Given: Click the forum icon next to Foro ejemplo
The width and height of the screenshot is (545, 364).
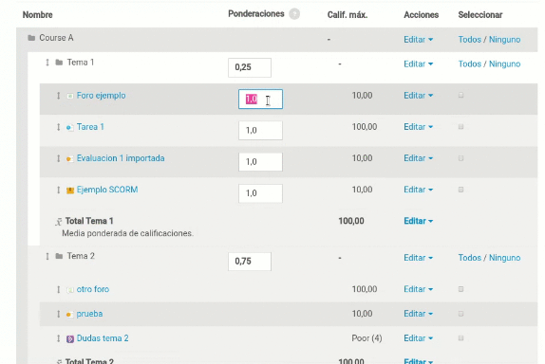Looking at the screenshot, I should tap(70, 96).
